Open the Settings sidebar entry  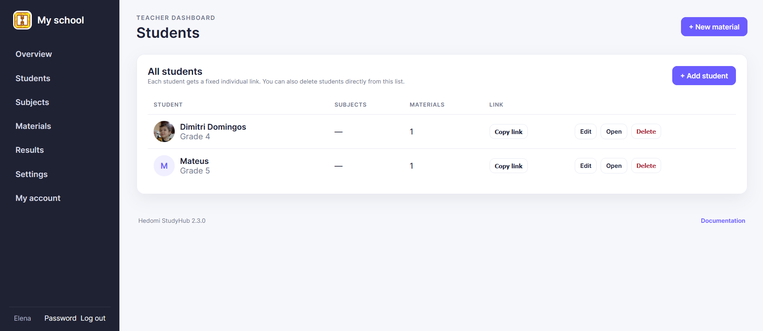point(31,174)
